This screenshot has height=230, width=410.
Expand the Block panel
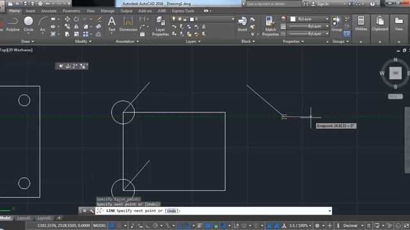coord(248,42)
